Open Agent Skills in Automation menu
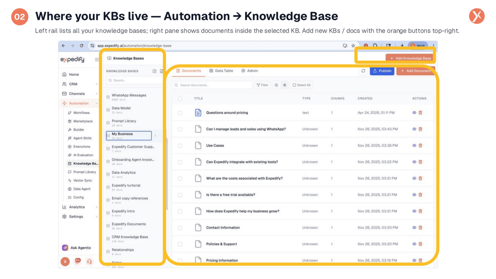The image size is (496, 279). (80, 138)
